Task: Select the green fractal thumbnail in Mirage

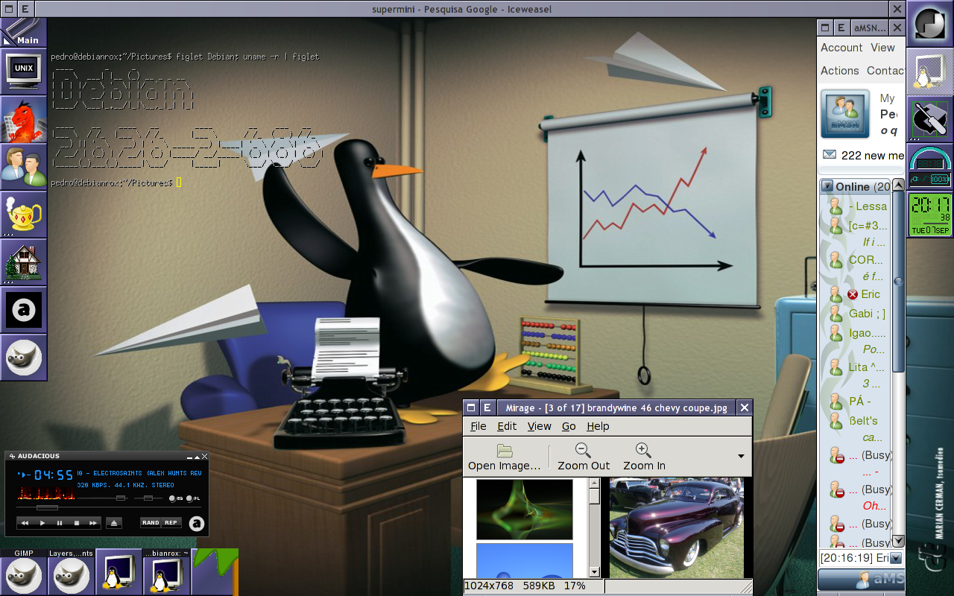Action: coord(525,509)
